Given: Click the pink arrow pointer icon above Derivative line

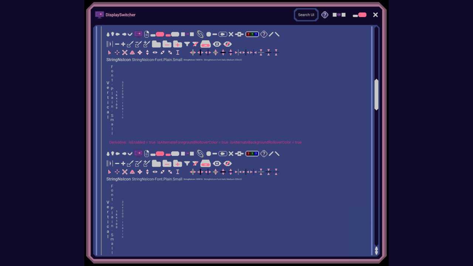Looking at the screenshot, I should (x=109, y=52).
